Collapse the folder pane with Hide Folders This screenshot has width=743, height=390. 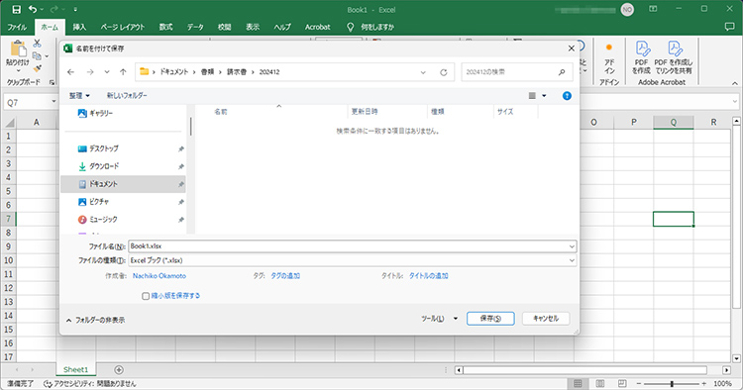pyautogui.click(x=95, y=321)
